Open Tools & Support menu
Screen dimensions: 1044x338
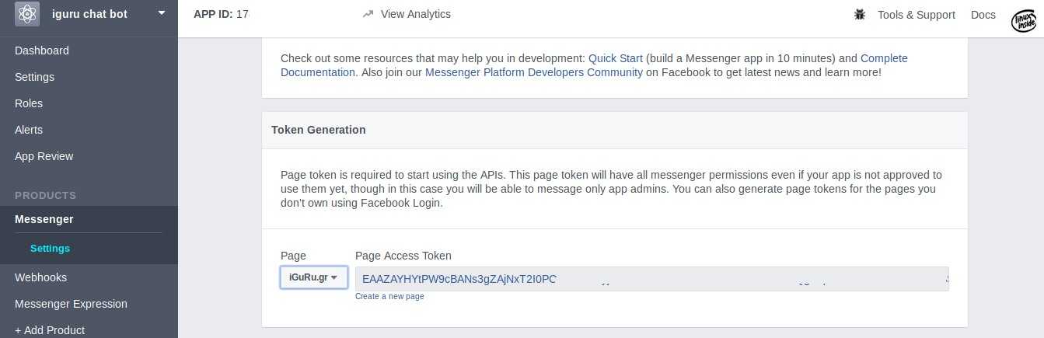[917, 15]
